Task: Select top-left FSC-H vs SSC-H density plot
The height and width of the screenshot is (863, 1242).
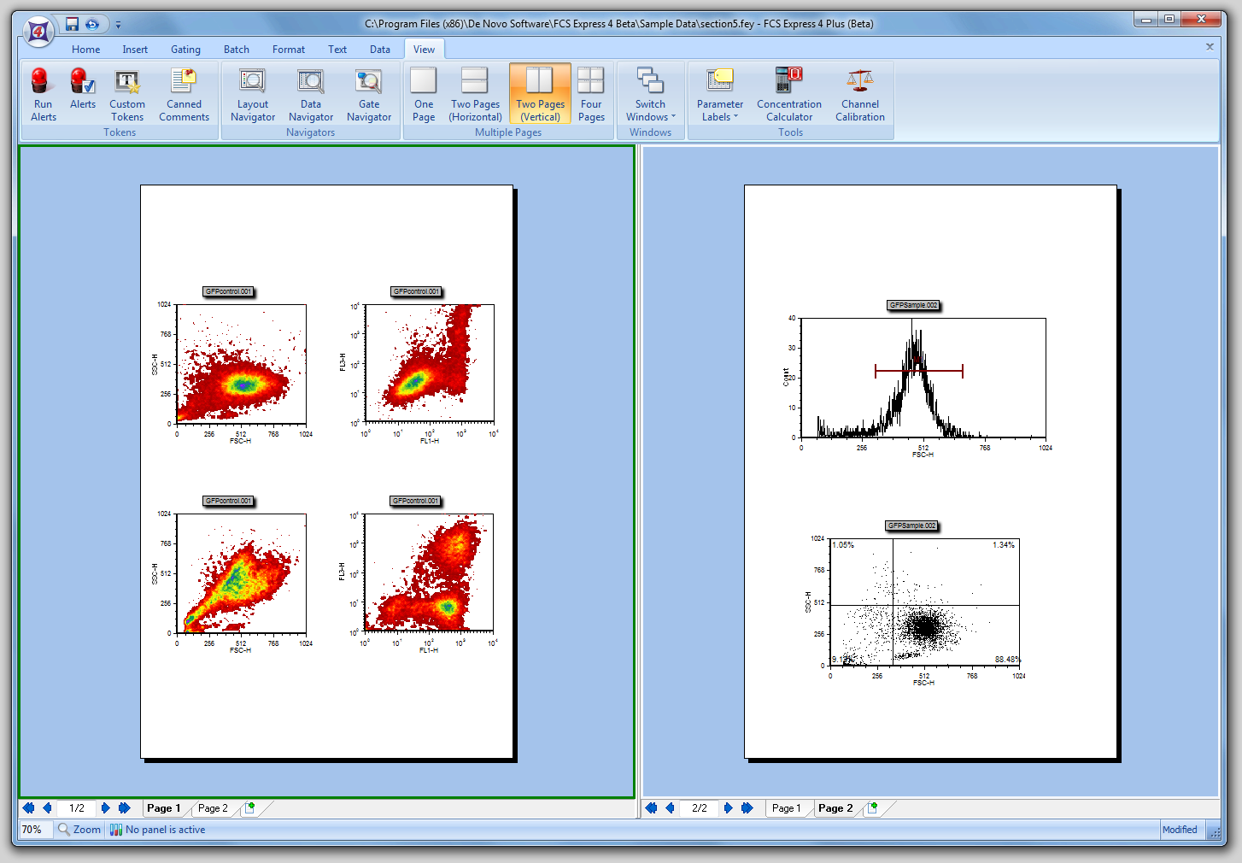Action: click(241, 363)
